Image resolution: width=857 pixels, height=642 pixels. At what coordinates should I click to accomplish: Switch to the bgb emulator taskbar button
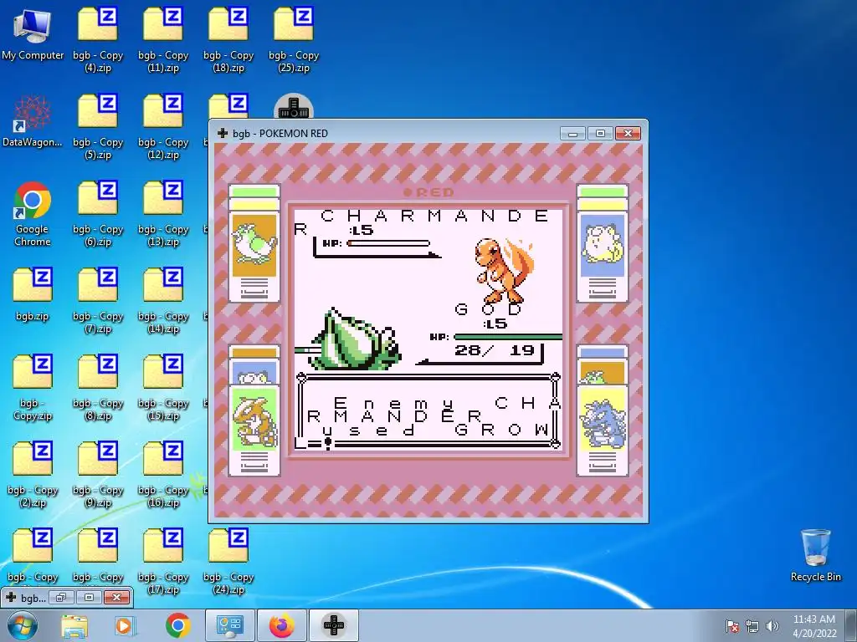pyautogui.click(x=334, y=625)
